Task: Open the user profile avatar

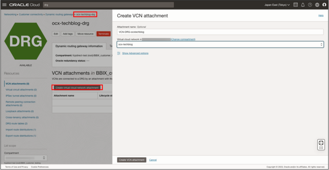Action: (324, 5)
